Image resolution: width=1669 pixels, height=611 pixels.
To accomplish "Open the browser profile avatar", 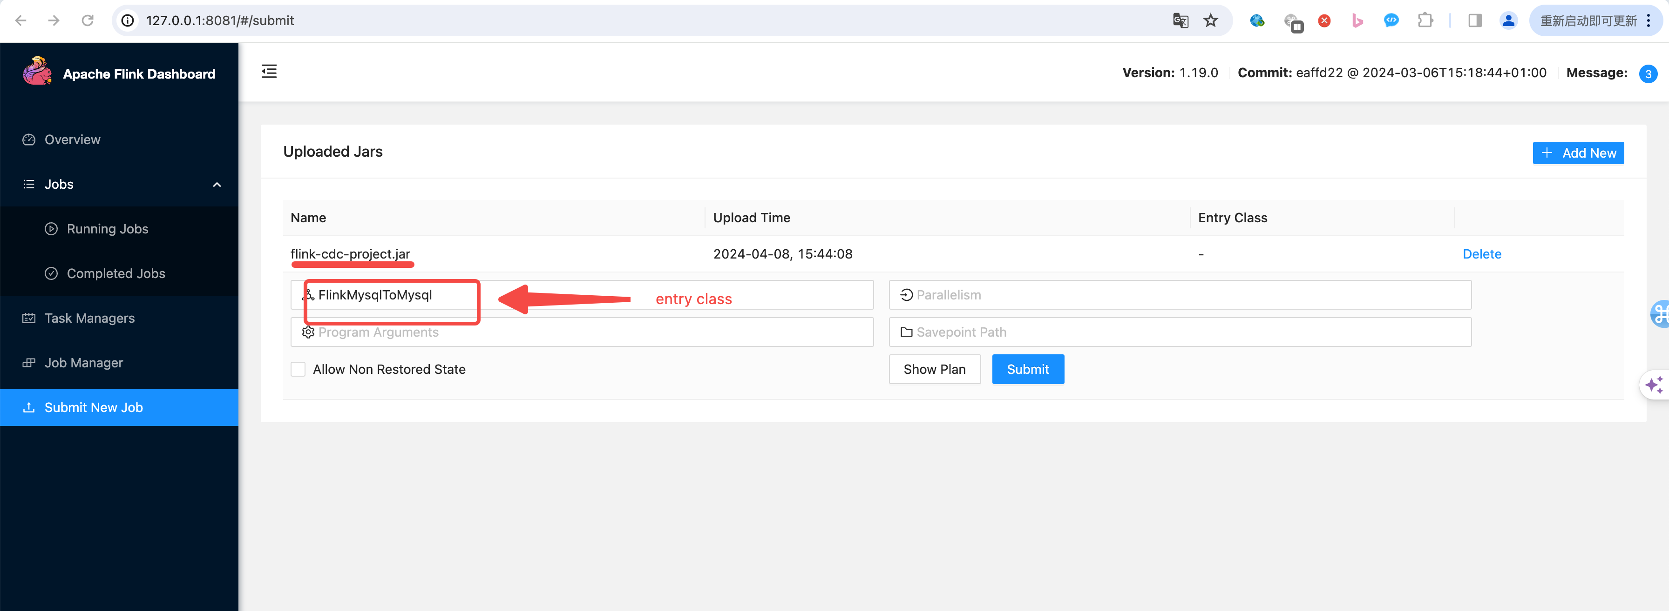I will [1508, 21].
